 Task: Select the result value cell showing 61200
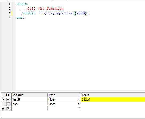(x=113, y=99)
